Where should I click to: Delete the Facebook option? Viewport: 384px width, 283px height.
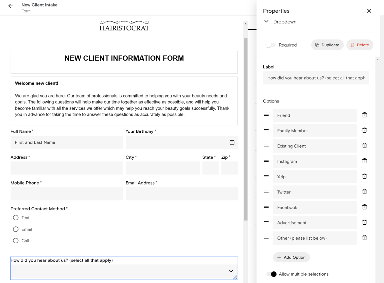(x=364, y=207)
